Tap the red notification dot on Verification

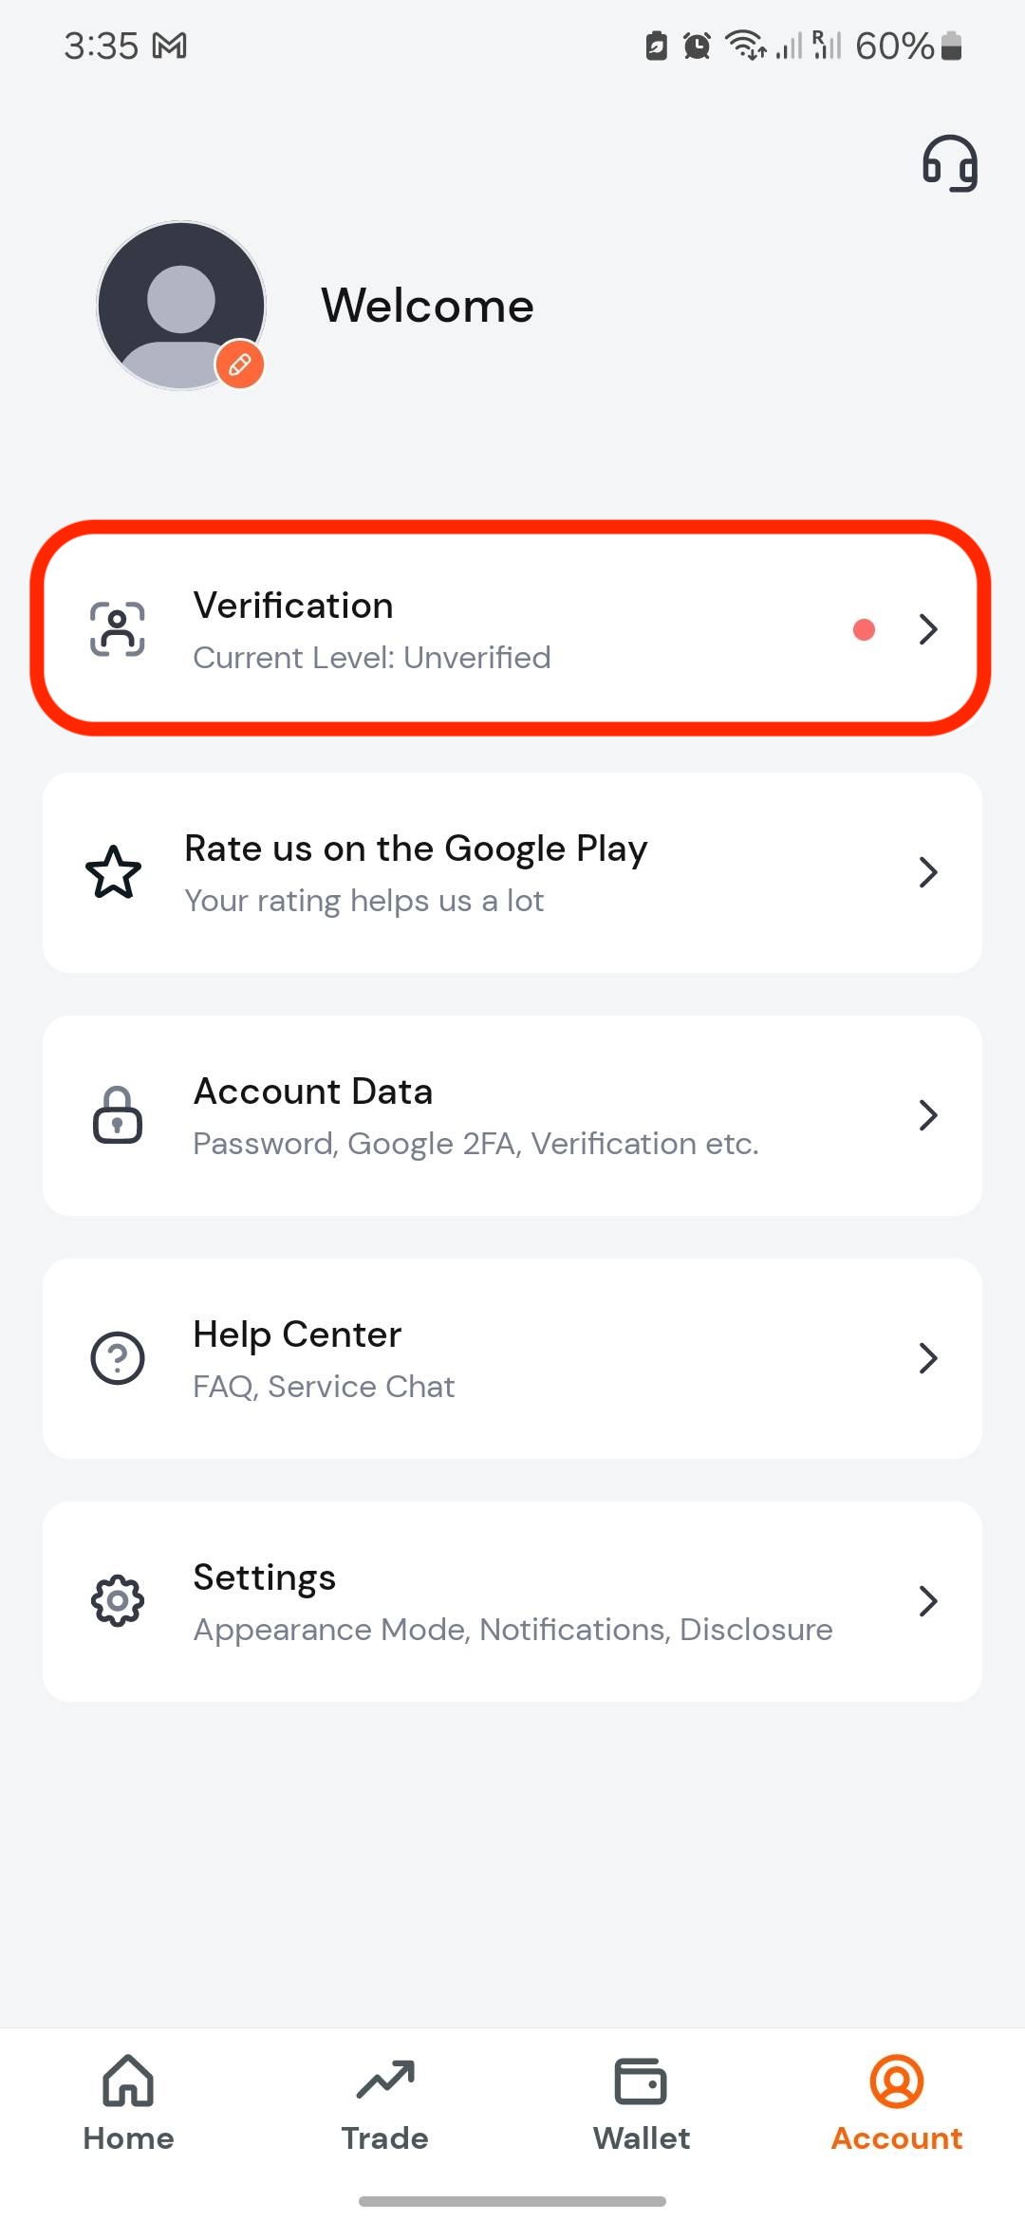864,629
